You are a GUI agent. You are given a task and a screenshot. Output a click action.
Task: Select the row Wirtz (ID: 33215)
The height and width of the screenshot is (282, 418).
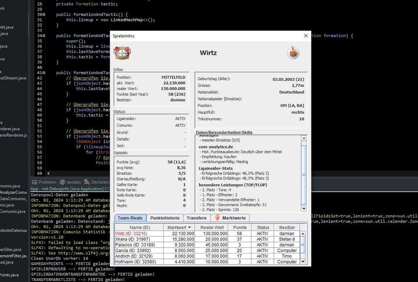(207, 234)
